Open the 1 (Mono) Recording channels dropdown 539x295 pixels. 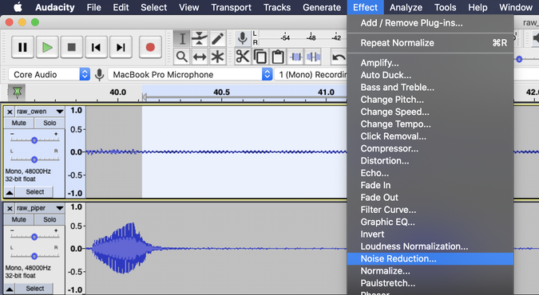pos(311,74)
